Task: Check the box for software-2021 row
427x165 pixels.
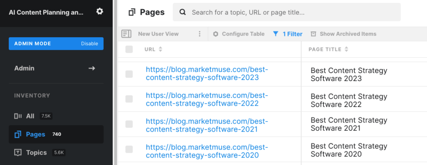Action: [129, 124]
